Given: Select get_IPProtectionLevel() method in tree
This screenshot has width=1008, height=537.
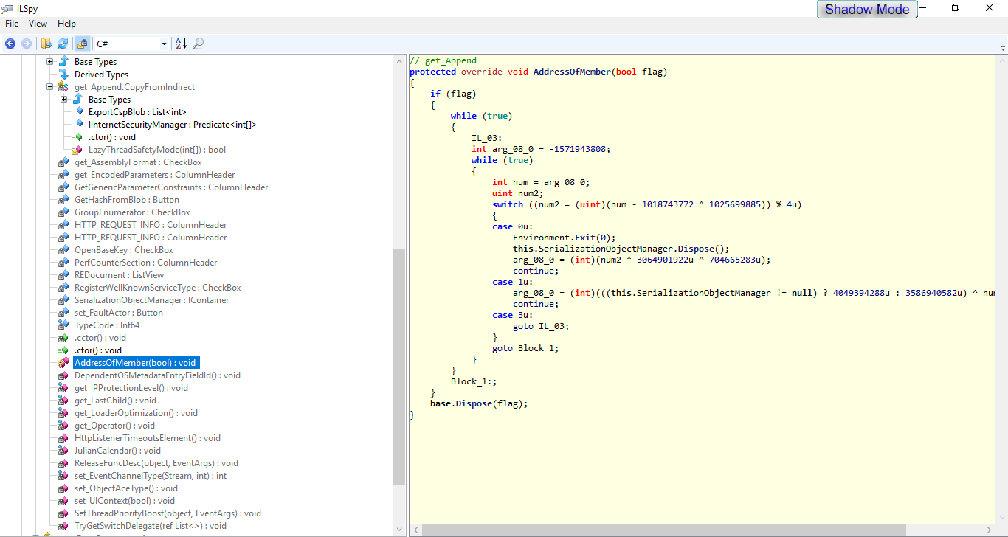Looking at the screenshot, I should tap(131, 388).
